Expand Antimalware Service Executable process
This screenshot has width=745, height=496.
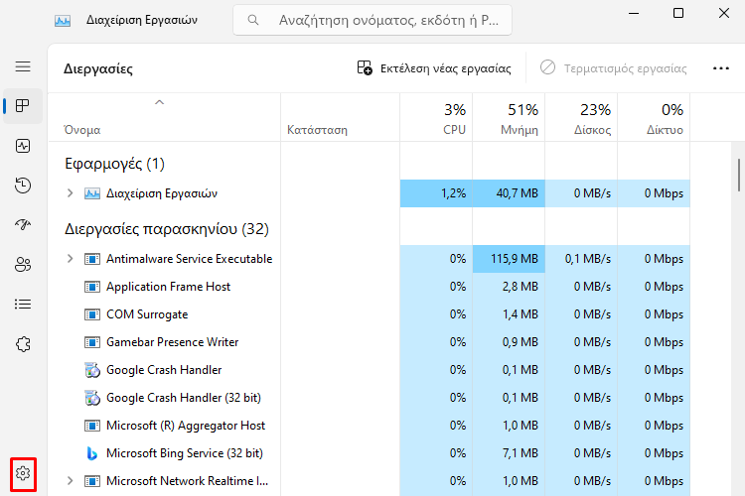70,259
